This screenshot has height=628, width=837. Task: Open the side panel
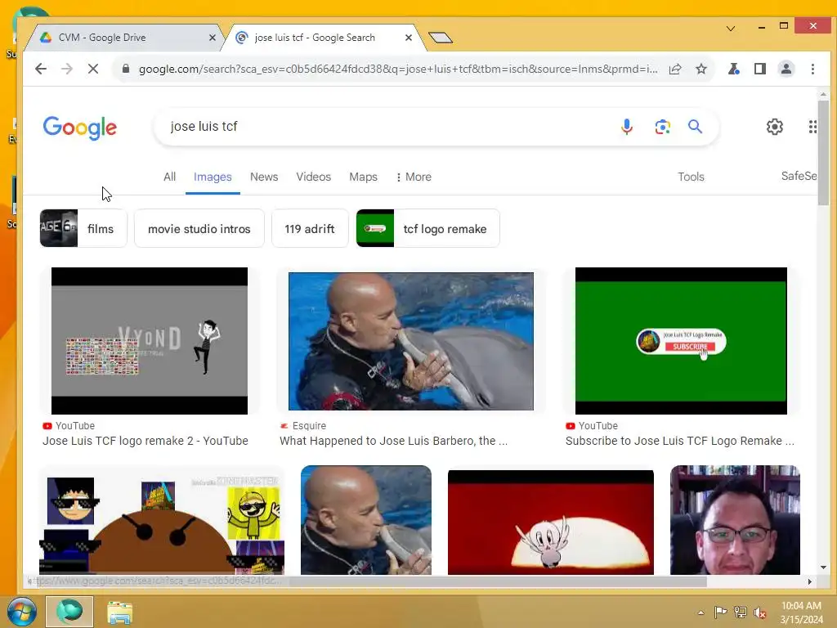coord(760,69)
